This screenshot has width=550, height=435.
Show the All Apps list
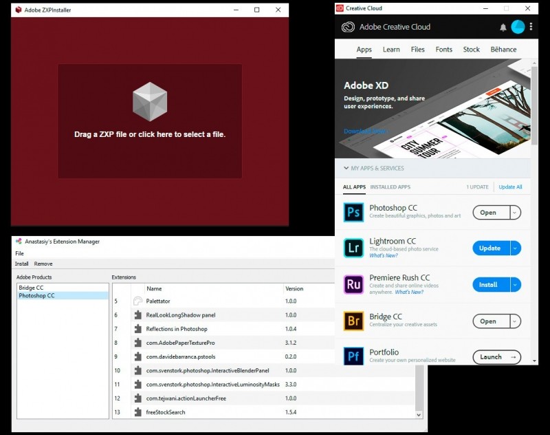pos(354,187)
